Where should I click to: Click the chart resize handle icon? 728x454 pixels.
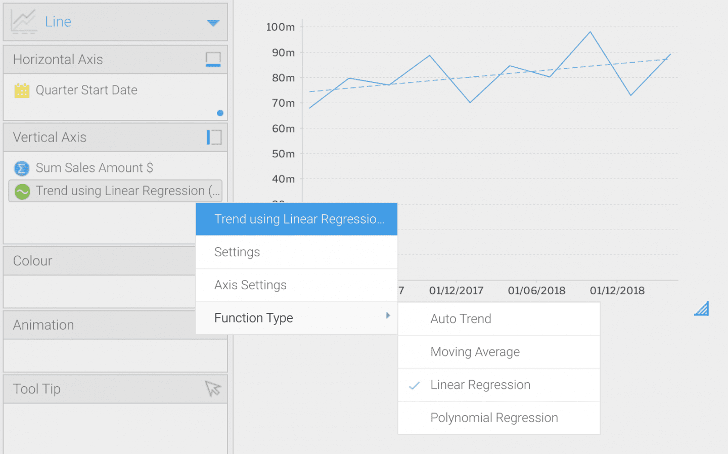click(701, 308)
